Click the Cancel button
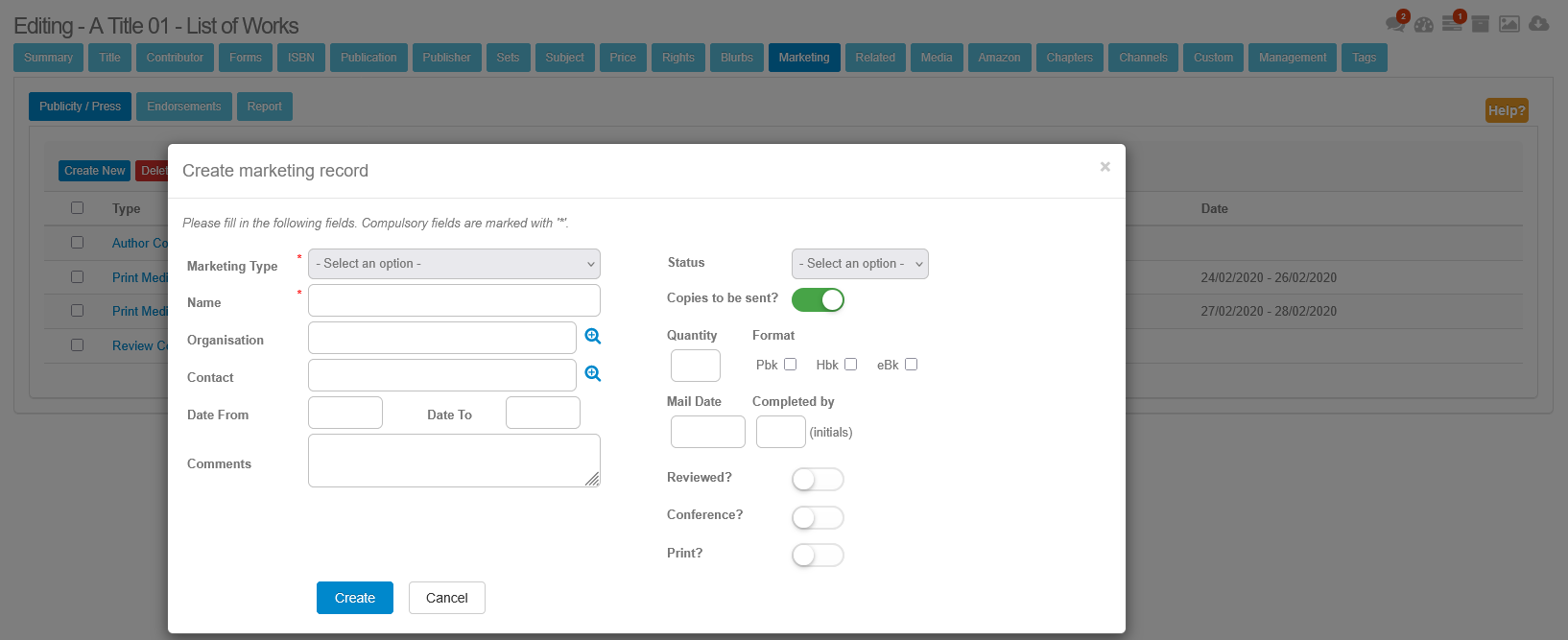The image size is (1568, 640). [x=446, y=598]
